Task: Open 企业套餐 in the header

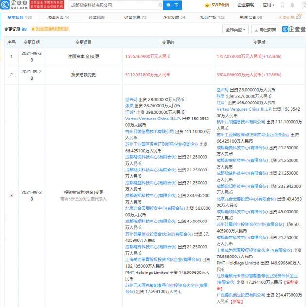Action: (246, 5)
